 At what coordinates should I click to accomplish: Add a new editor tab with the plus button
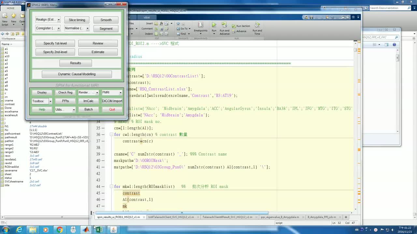click(346, 217)
